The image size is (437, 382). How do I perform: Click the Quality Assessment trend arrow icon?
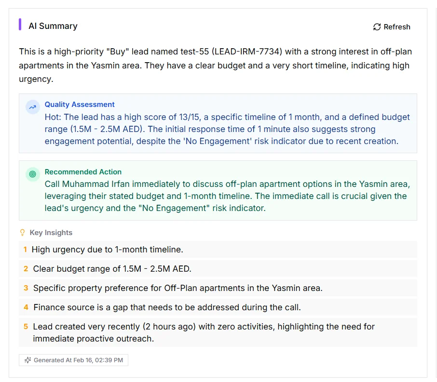point(32,107)
